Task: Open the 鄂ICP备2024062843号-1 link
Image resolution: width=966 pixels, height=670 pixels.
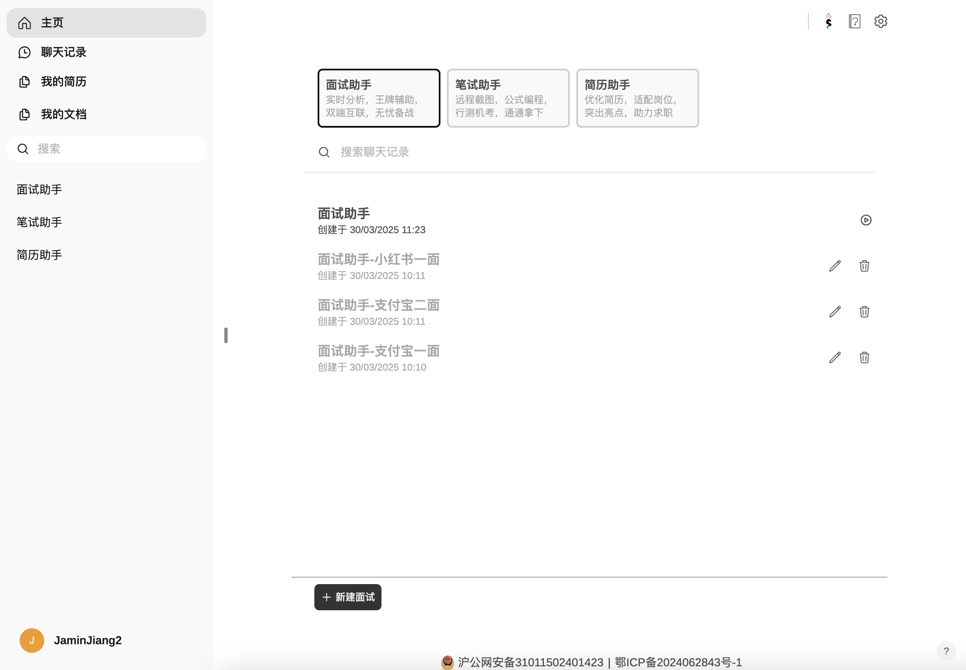Action: (x=677, y=663)
